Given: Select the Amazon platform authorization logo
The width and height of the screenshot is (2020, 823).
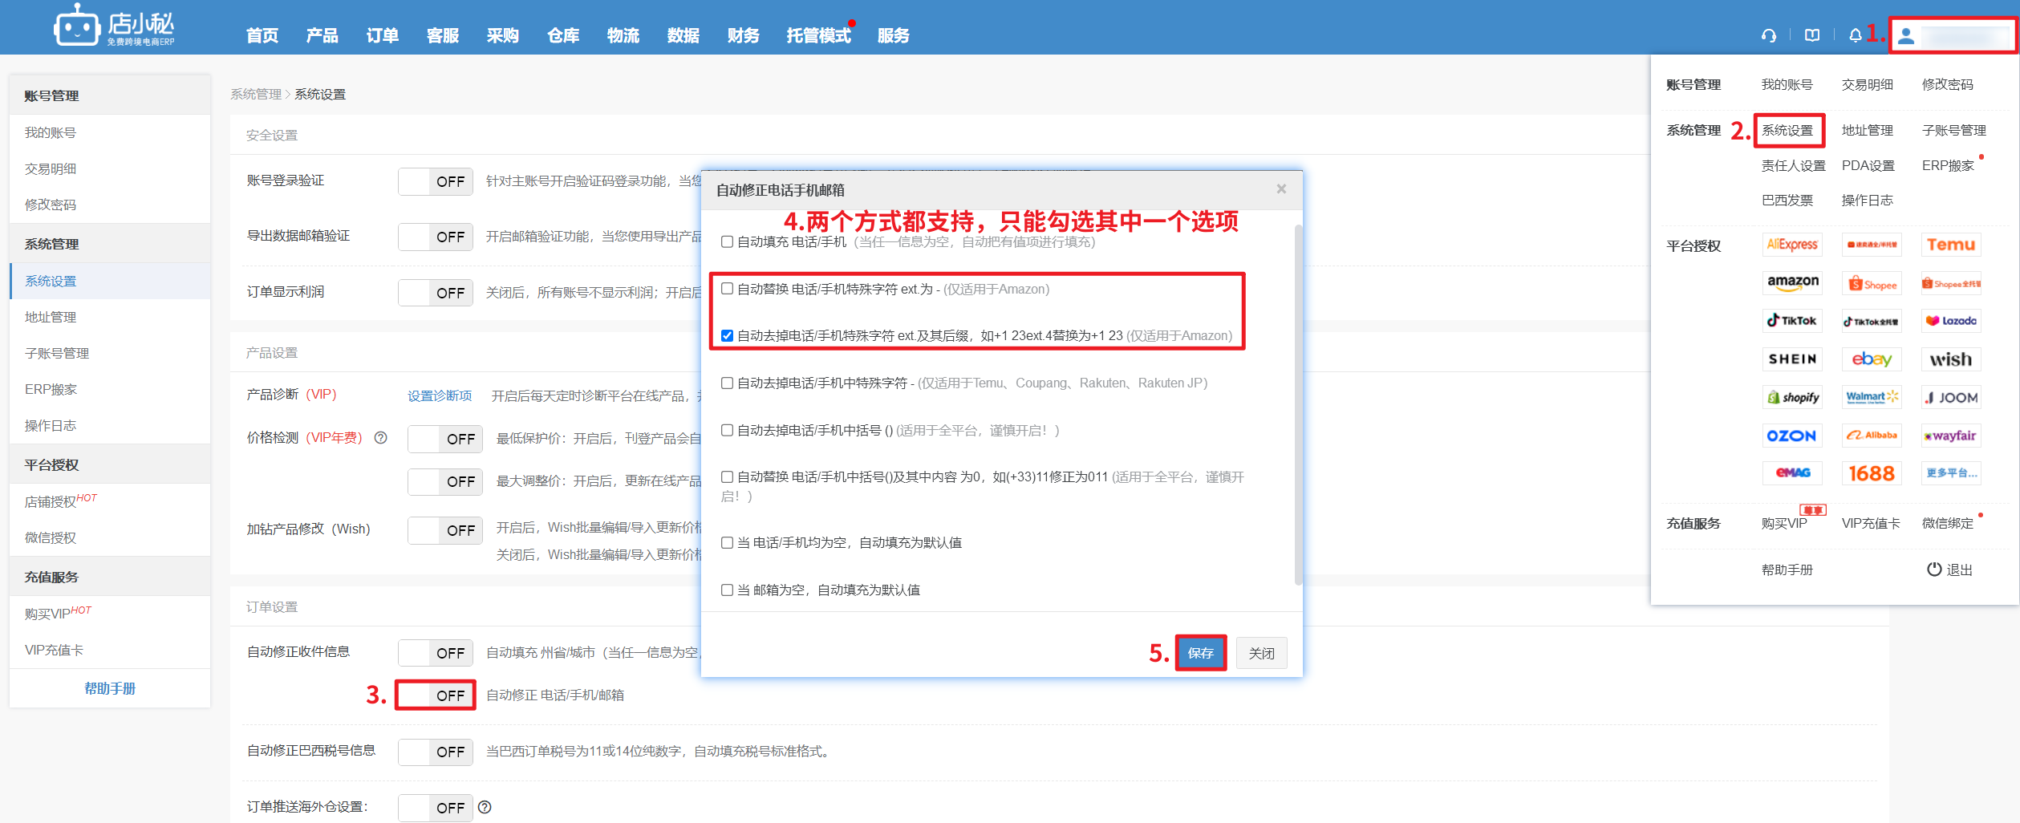Looking at the screenshot, I should [1792, 282].
